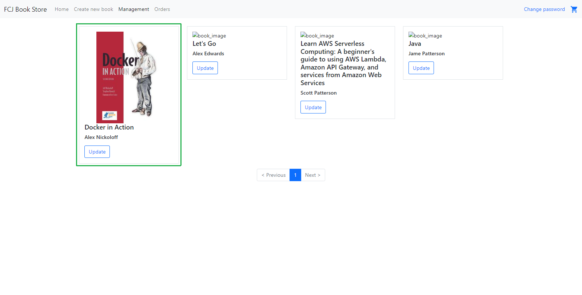Open the Orders nav item
The height and width of the screenshot is (295, 582).
click(162, 9)
